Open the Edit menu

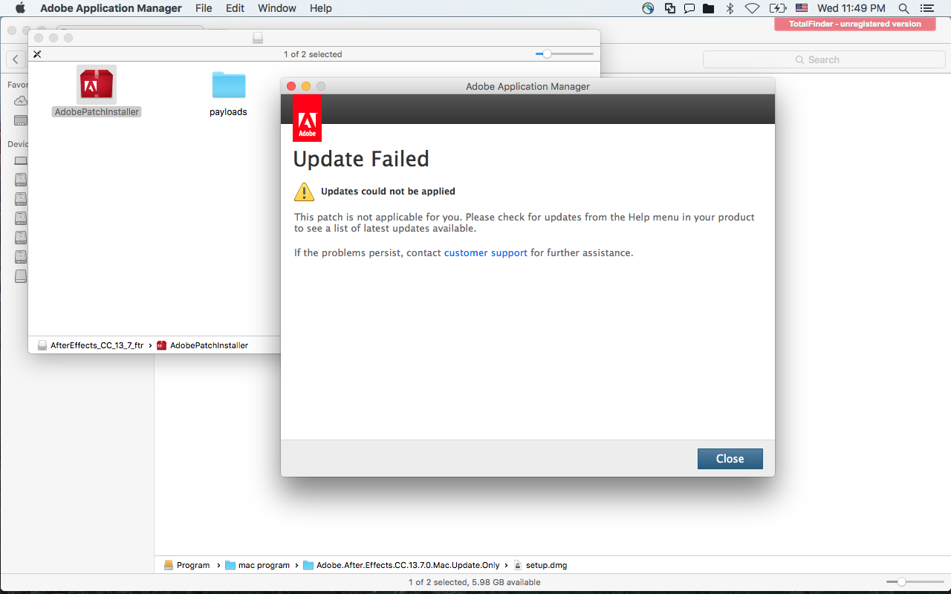pyautogui.click(x=235, y=8)
